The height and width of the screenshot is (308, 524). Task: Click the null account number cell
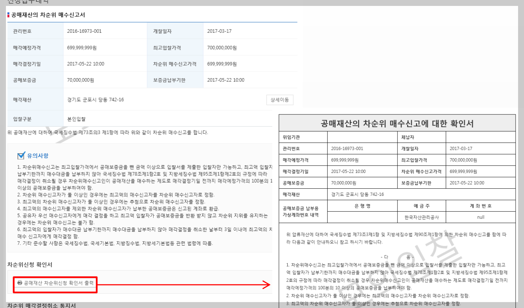tap(480, 217)
